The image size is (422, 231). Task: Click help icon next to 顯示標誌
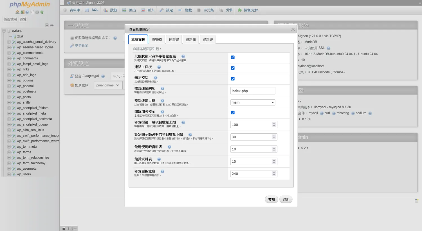coord(156,78)
